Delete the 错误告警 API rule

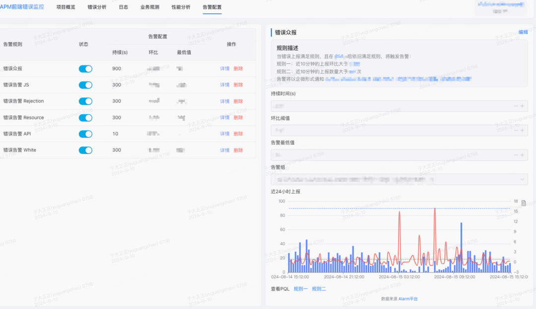tap(238, 134)
